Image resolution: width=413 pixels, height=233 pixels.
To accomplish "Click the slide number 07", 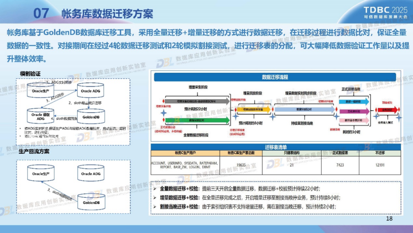I will point(41,13).
